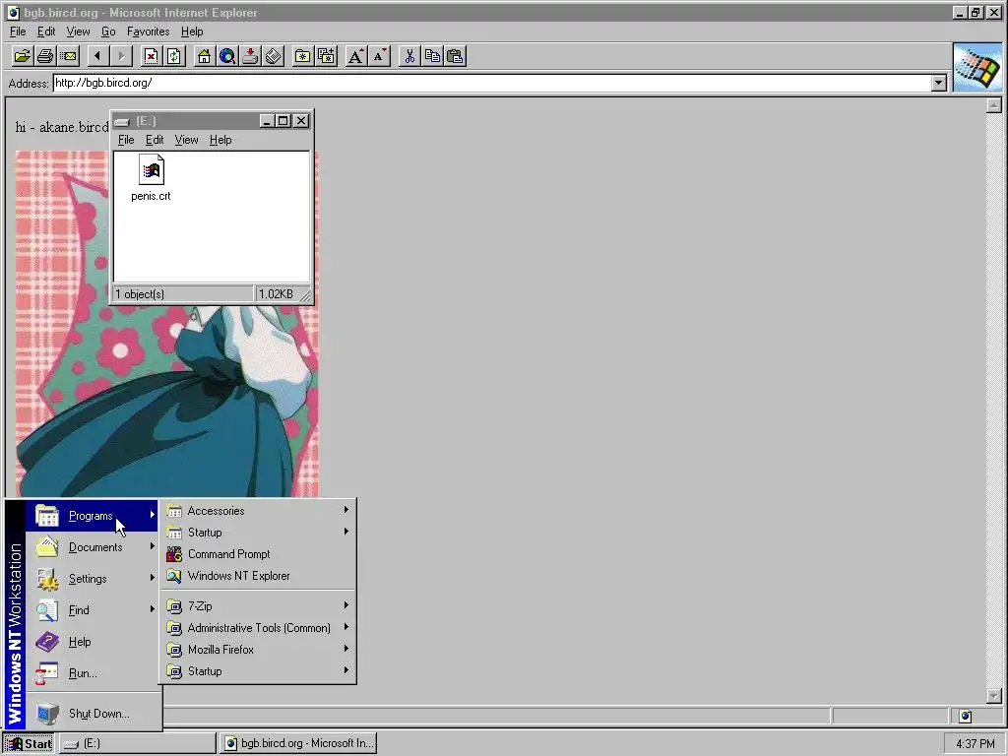The height and width of the screenshot is (756, 1008).
Task: Stop page loading with red X icon
Action: pyautogui.click(x=151, y=56)
